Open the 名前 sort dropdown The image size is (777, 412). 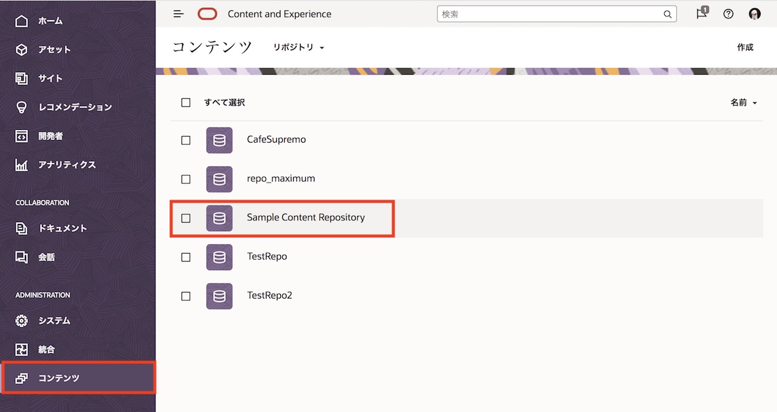(x=744, y=103)
